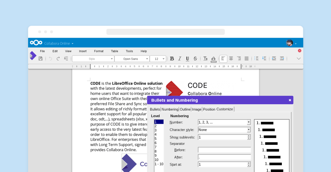The height and width of the screenshot is (172, 331).
Task: Close the Bullets and Numbering dialog
Action: pos(290,100)
